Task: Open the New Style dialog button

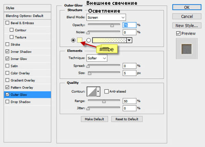Action: pos(187,26)
